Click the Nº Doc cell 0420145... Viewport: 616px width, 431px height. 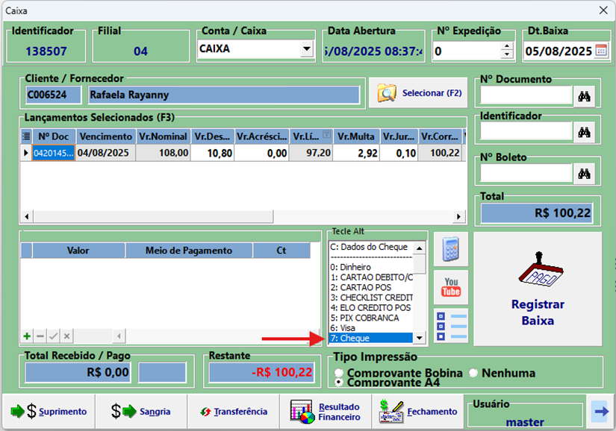click(54, 153)
